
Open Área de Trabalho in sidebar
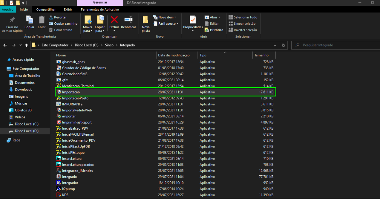click(x=25, y=76)
